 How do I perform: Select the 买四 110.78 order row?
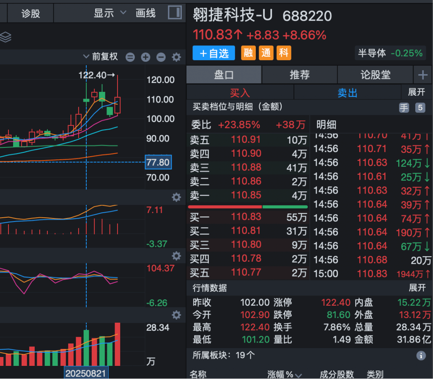tap(248, 259)
